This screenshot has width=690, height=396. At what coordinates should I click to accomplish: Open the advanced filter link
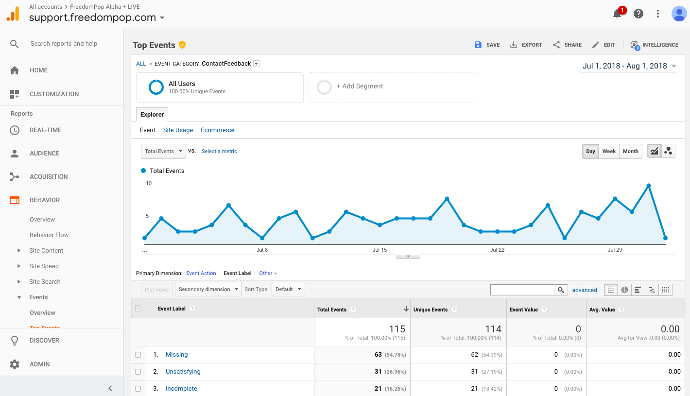pos(585,290)
